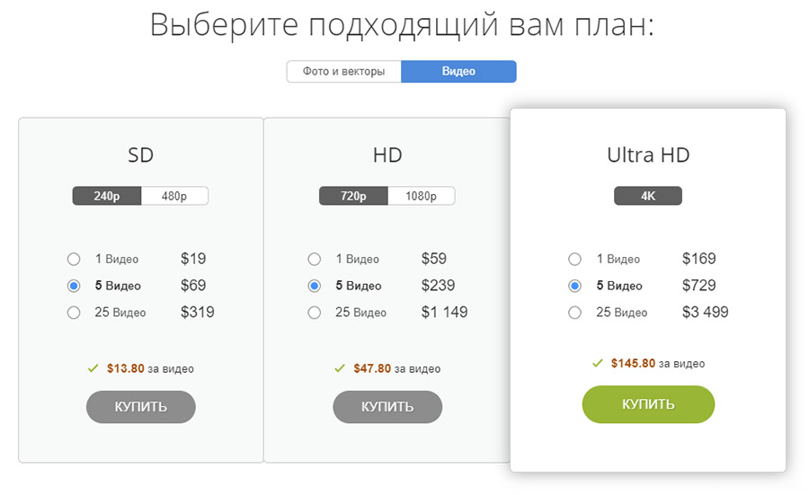Viewport: 809px width, 495px height.
Task: Choose 240p resolution in SD plan
Action: pyautogui.click(x=107, y=196)
